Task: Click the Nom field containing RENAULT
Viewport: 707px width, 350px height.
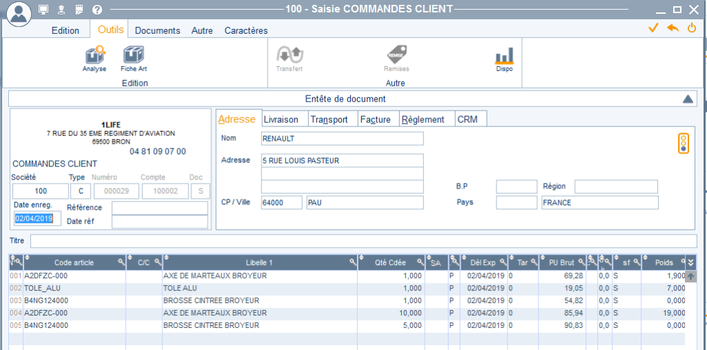Action: click(x=342, y=139)
